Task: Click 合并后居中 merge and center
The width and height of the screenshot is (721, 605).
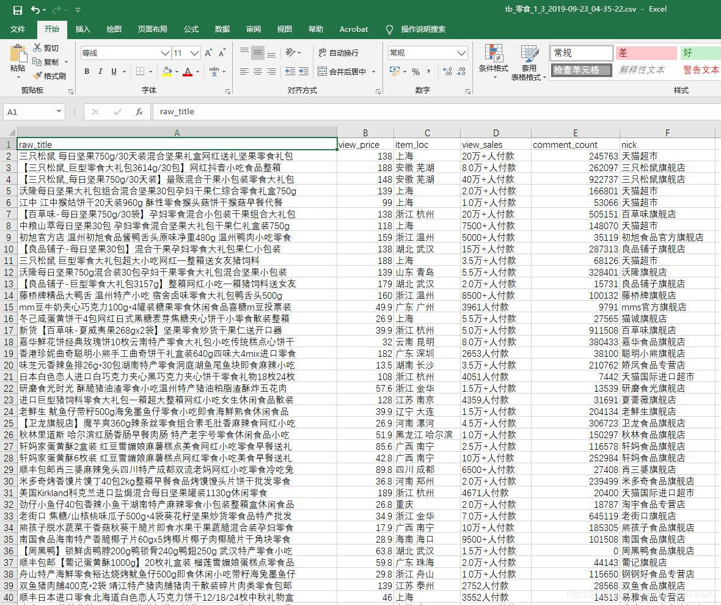Action: (x=342, y=71)
